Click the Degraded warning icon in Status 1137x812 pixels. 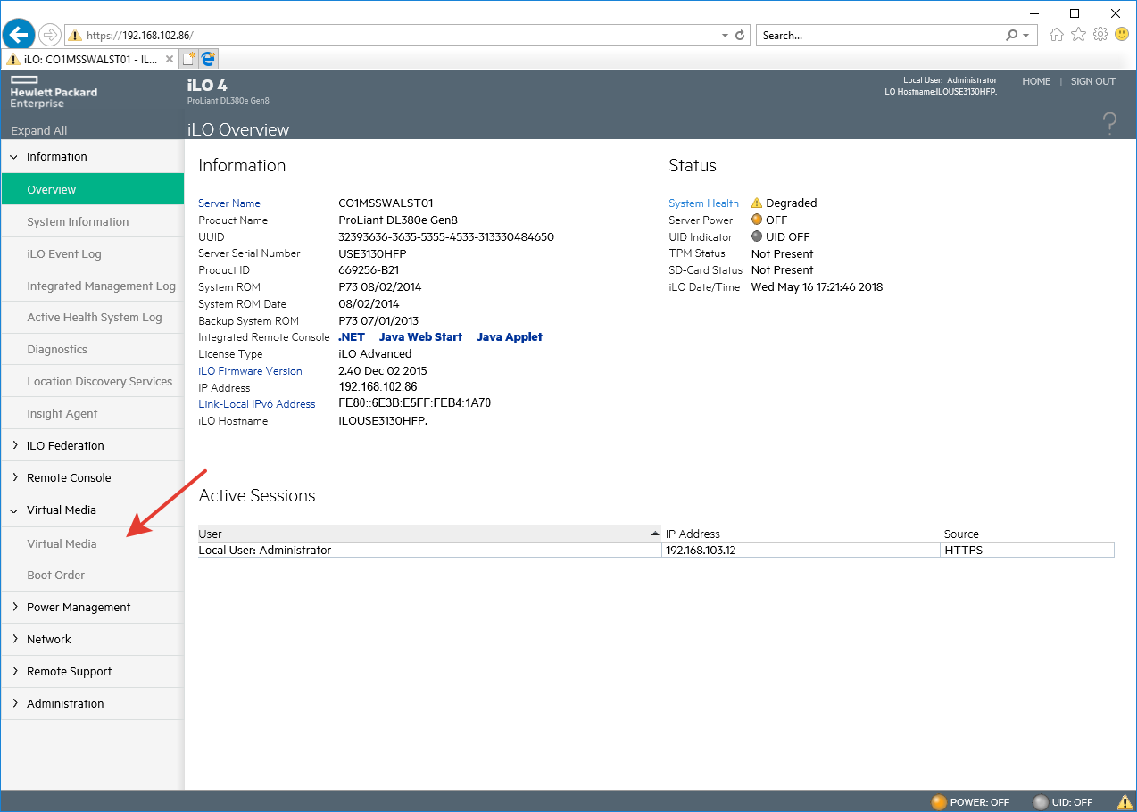(x=757, y=203)
